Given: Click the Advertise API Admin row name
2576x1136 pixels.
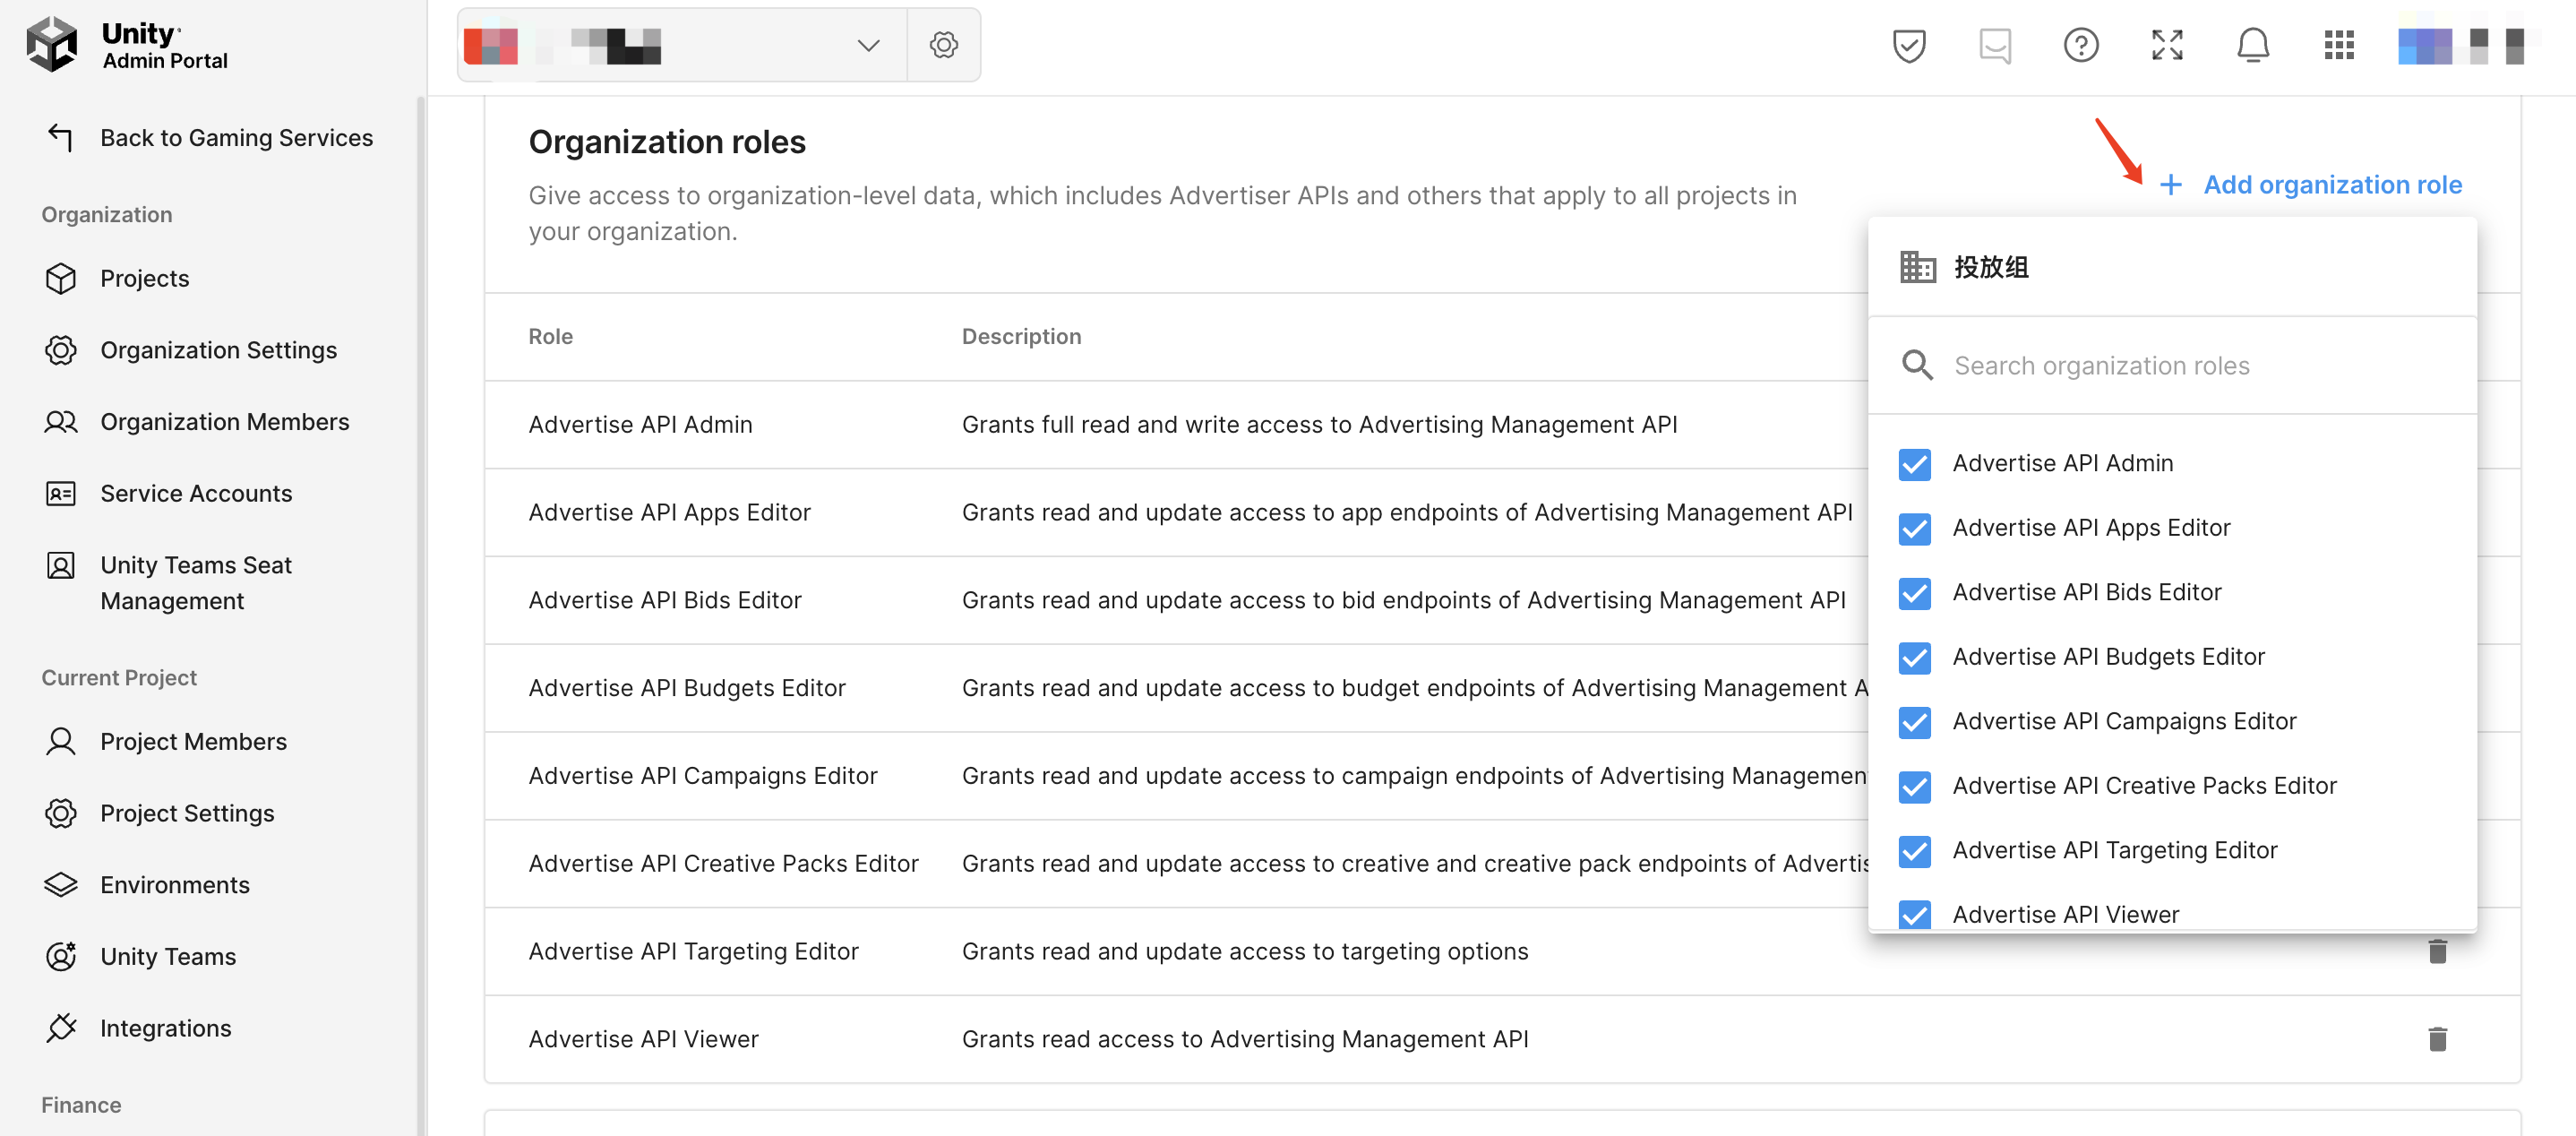Looking at the screenshot, I should [640, 425].
